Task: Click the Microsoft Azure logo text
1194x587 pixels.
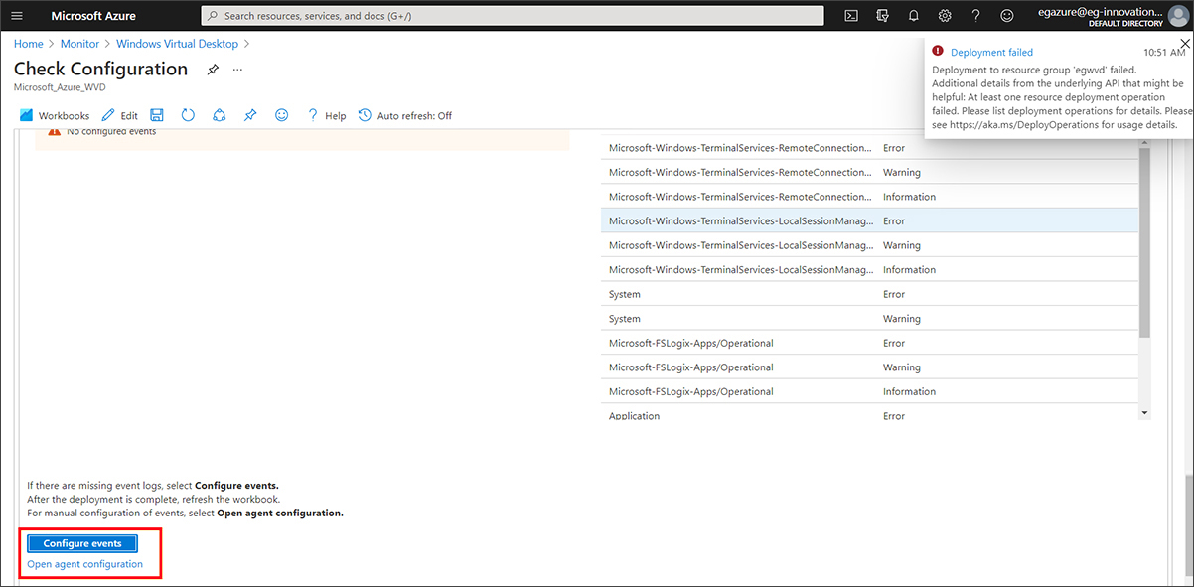Action: (93, 16)
